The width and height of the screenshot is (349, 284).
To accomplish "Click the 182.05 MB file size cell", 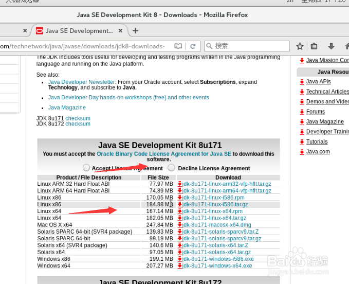I will pyautogui.click(x=158, y=218).
